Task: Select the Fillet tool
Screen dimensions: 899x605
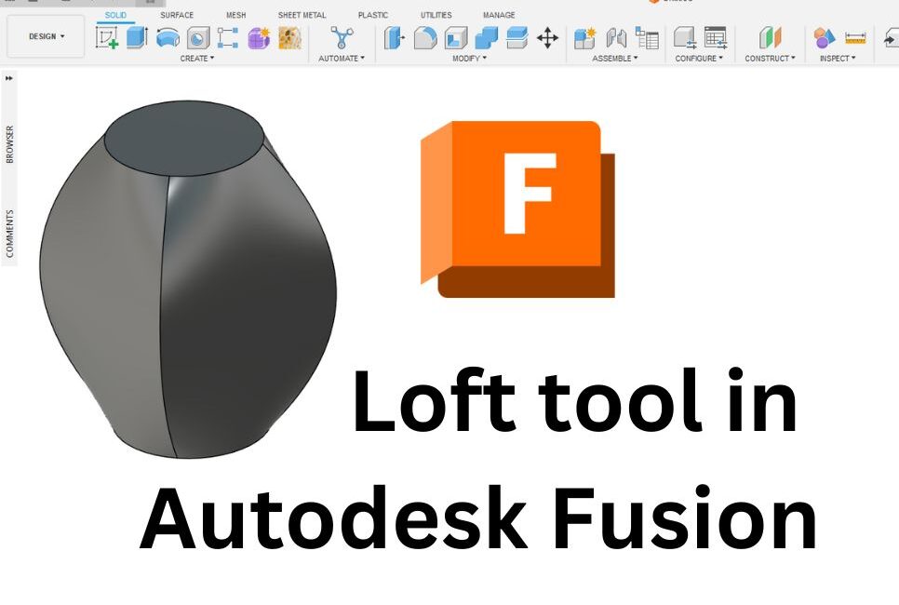Action: coord(425,38)
